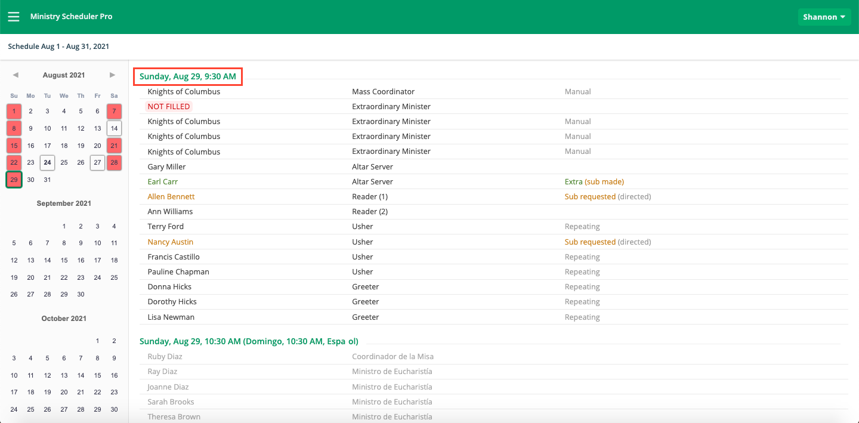Click Ruby Diaz Coordinador row

coord(165,357)
